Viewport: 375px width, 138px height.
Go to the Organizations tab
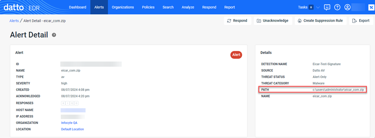123,7
